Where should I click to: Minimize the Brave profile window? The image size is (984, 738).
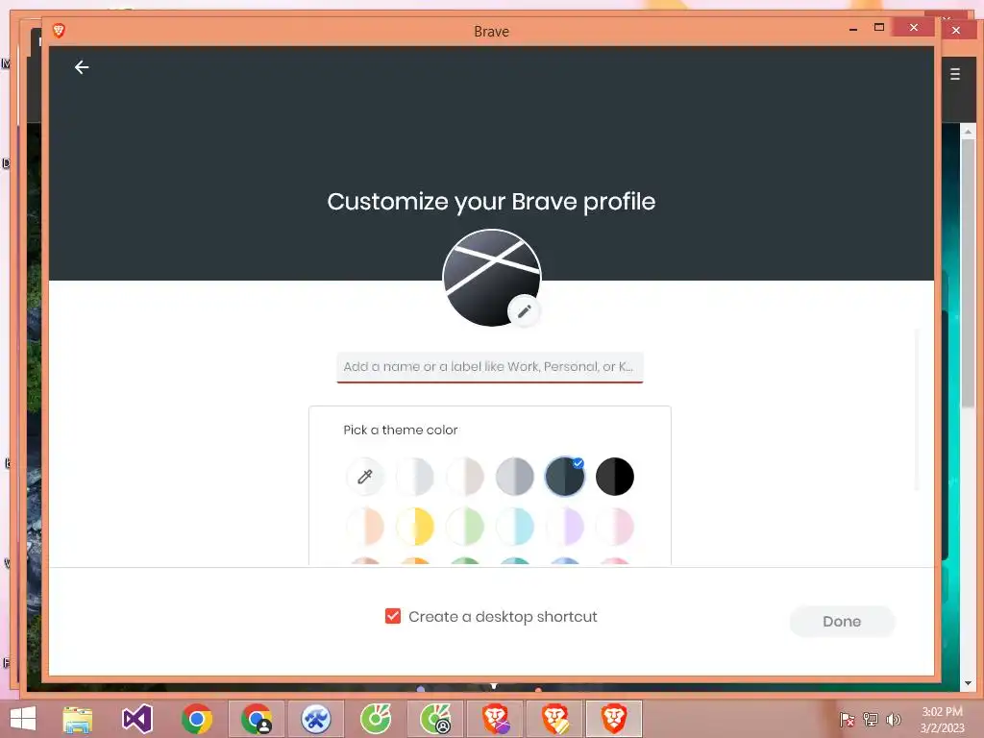pyautogui.click(x=853, y=29)
